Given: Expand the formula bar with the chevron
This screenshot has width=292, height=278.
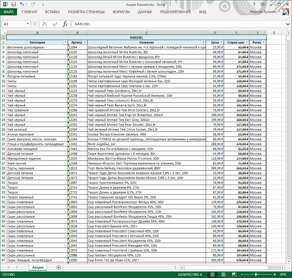Looking at the screenshot, I should 288,24.
